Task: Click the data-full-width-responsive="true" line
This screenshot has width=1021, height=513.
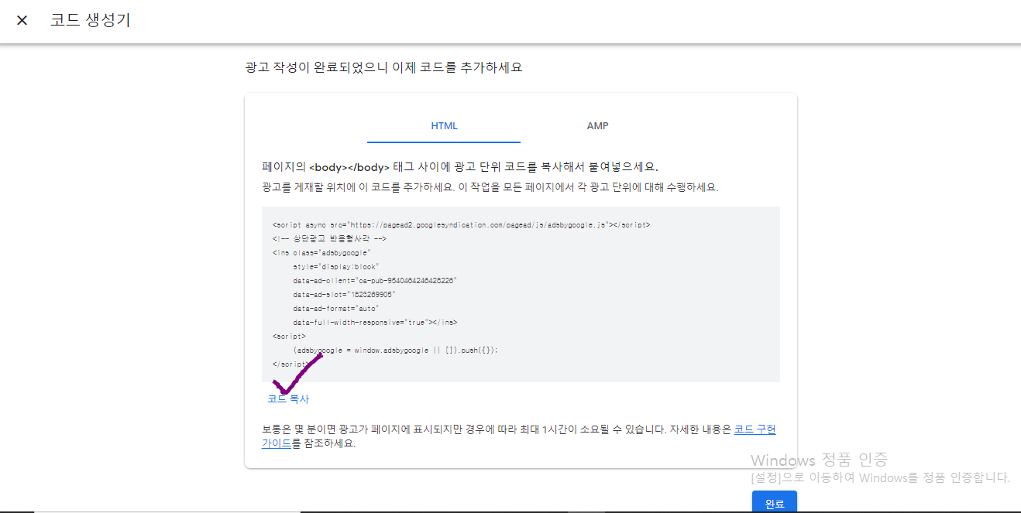Action: click(375, 322)
